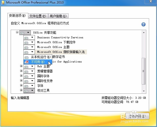Select "Microsoft Office 主题" item
The width and height of the screenshot is (157, 127).
point(53,47)
